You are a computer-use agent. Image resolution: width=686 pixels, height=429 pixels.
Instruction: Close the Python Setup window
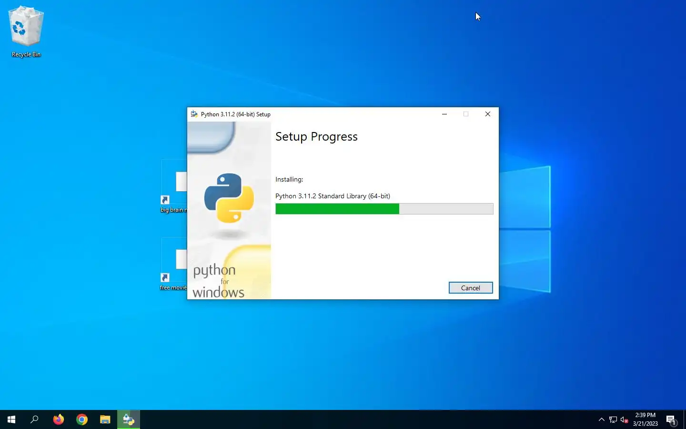pos(488,114)
